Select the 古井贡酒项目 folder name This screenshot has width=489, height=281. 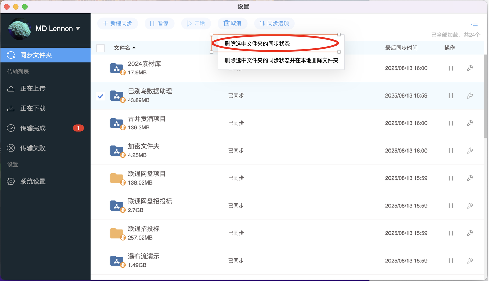point(147,119)
